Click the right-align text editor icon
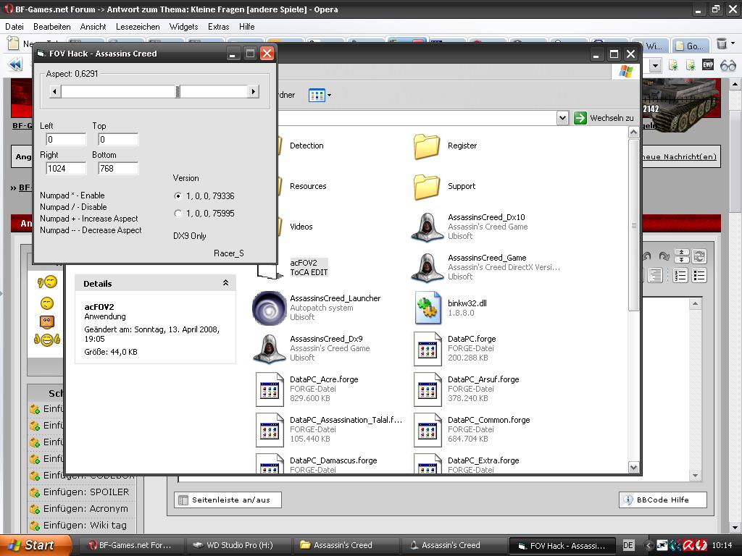 pyautogui.click(x=655, y=276)
